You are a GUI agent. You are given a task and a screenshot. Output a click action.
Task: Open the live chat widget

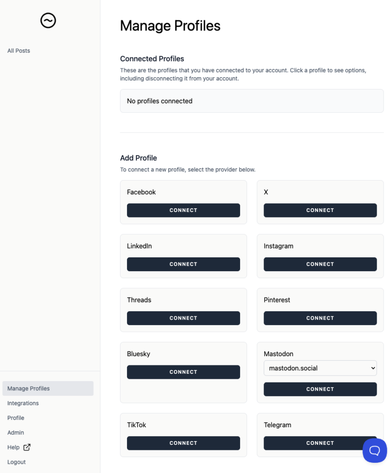pos(374,450)
